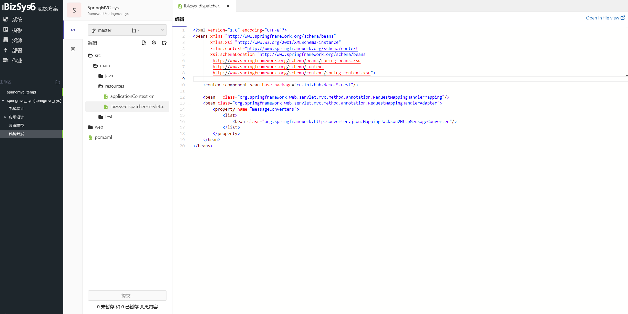Click the merge request icon in branch selector
The height and width of the screenshot is (314, 628).
134,30
